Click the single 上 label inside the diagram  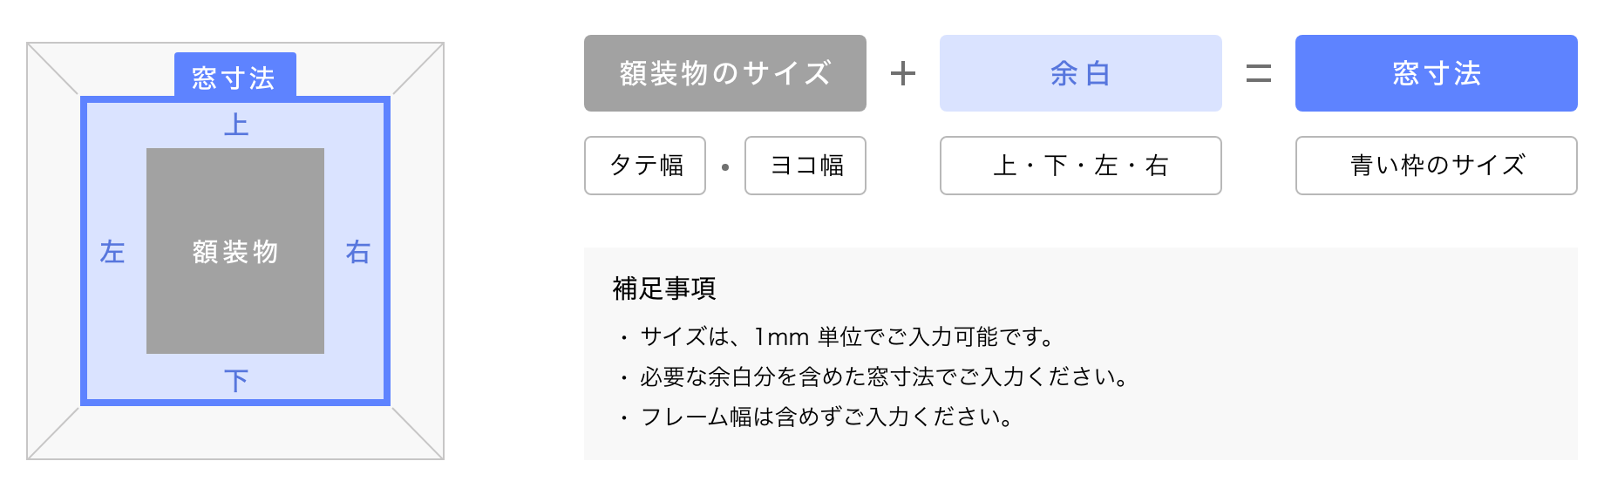(236, 125)
